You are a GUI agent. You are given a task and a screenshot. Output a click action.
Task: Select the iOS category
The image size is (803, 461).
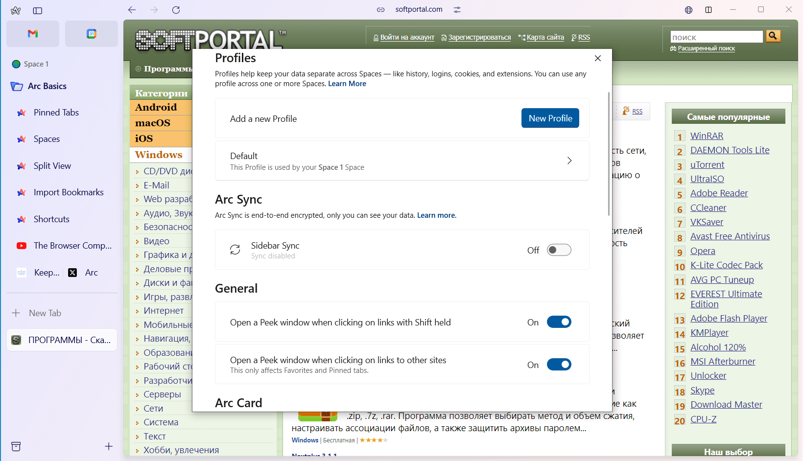tap(144, 138)
